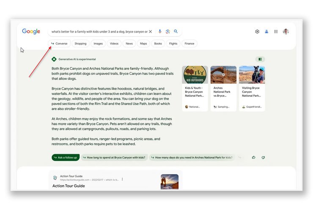Open the Kids & Youth Bryce Canyon card

click(x=195, y=88)
